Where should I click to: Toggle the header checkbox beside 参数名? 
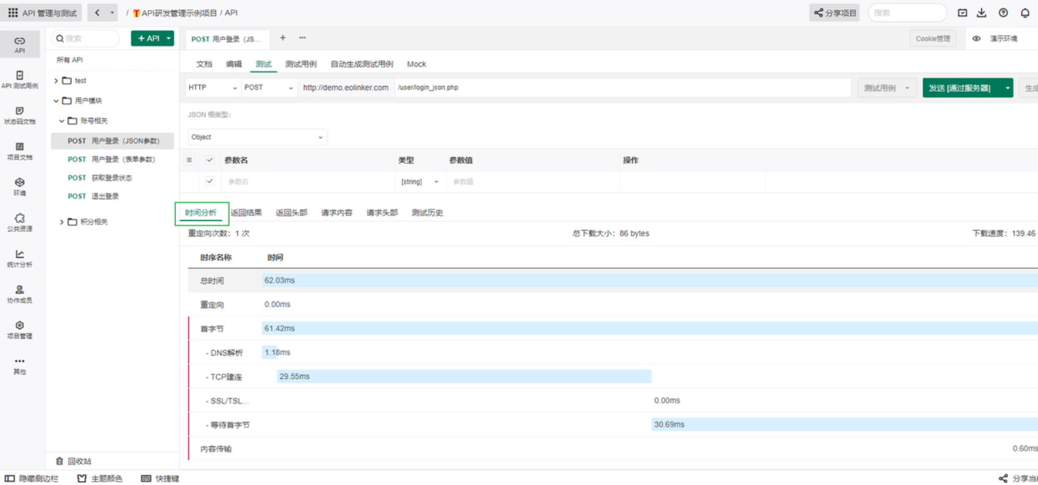point(210,160)
